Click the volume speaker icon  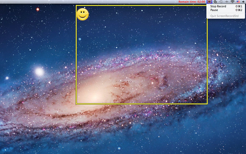point(244,2)
